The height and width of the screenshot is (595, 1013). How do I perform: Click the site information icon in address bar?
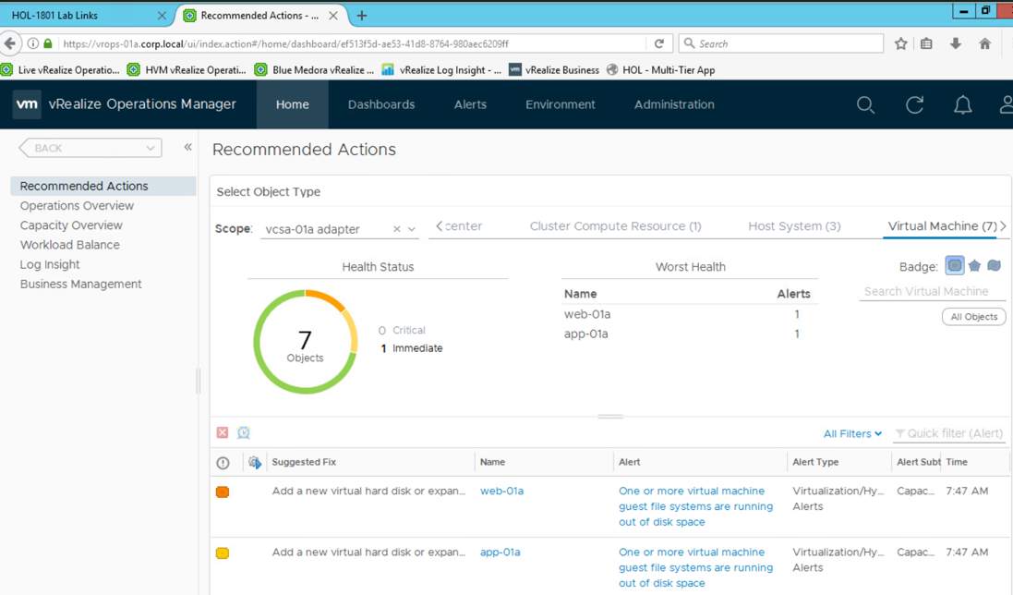click(x=33, y=43)
